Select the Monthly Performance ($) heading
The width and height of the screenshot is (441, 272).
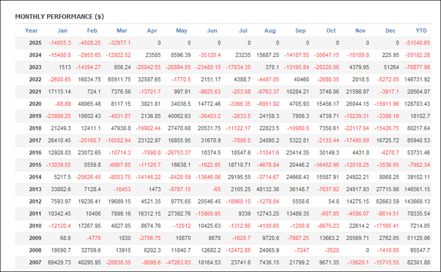click(x=59, y=17)
